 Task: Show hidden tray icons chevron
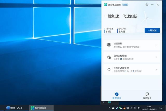[x=109, y=108]
